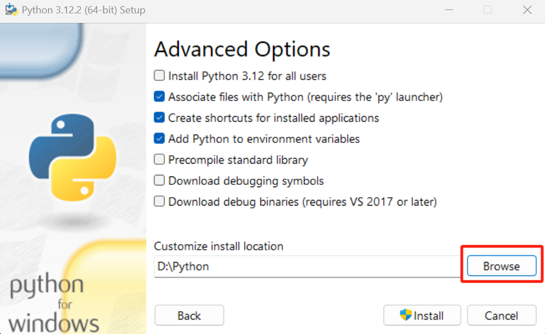
Task: Click the blue and yellow Python logo
Action: [x=73, y=158]
